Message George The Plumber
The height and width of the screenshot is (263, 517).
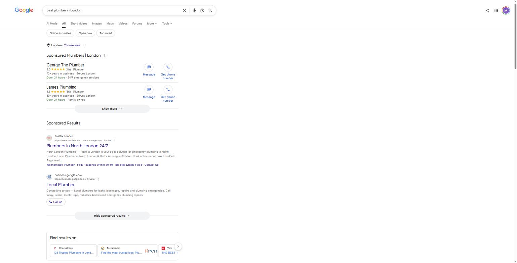pyautogui.click(x=149, y=70)
